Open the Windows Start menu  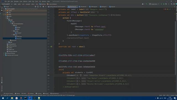coord(3,98)
